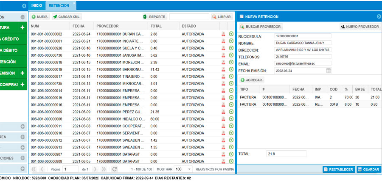Collapse the Nueva Retencion panel arrow
This screenshot has width=382, height=181.
click(379, 16)
